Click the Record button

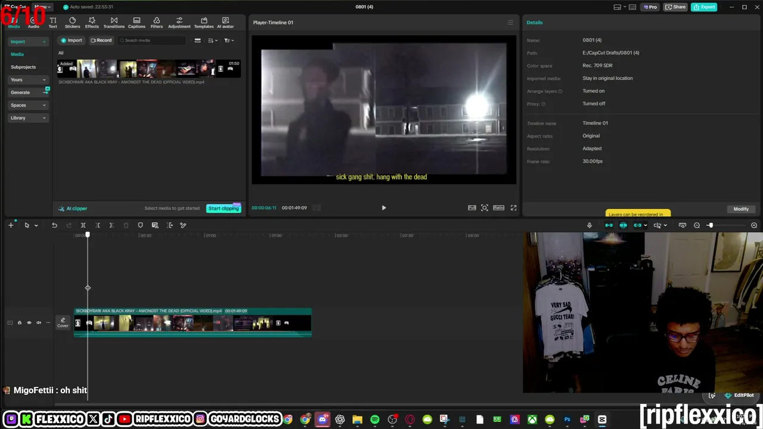101,41
